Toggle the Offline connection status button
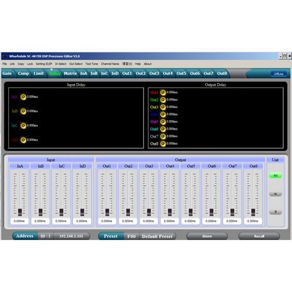 [279, 74]
